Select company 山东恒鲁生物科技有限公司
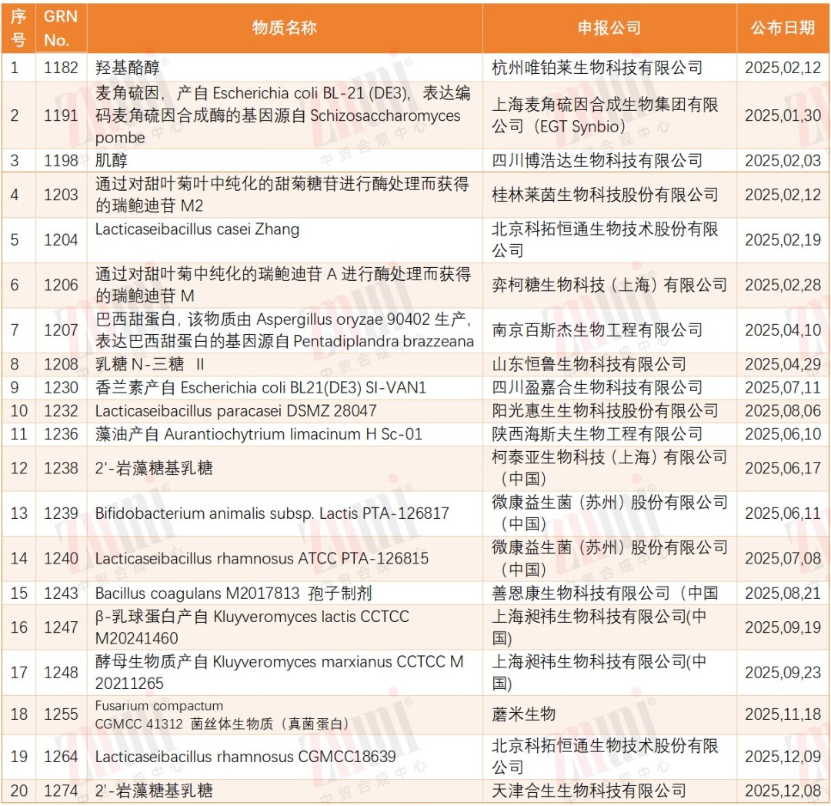The image size is (831, 806). click(x=589, y=364)
